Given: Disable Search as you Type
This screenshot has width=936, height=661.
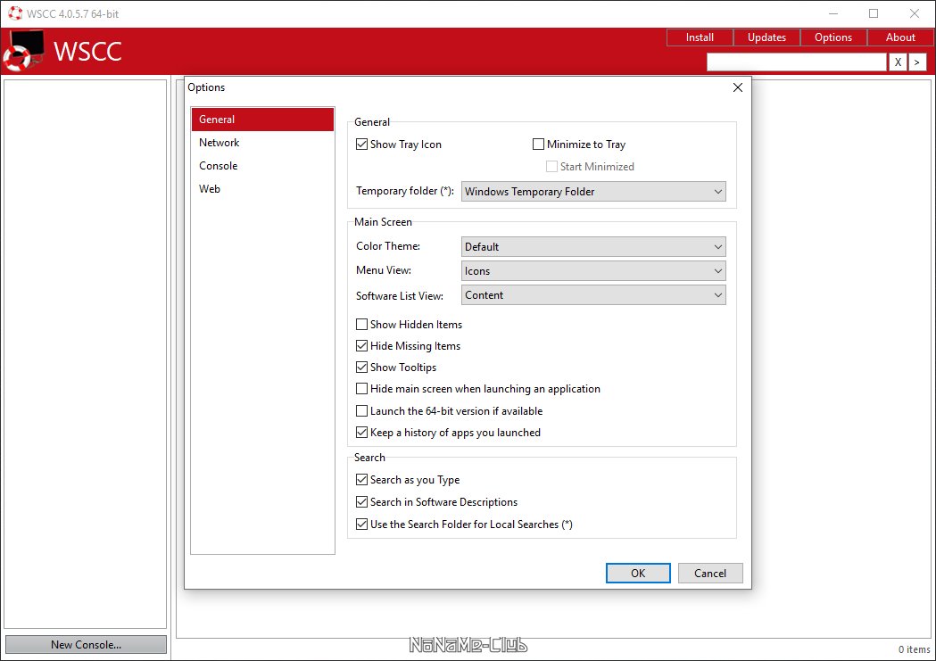Looking at the screenshot, I should pos(361,480).
